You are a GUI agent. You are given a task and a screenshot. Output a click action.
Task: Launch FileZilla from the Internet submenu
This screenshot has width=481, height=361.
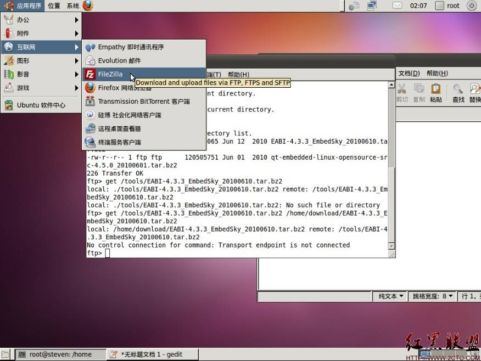(144, 74)
